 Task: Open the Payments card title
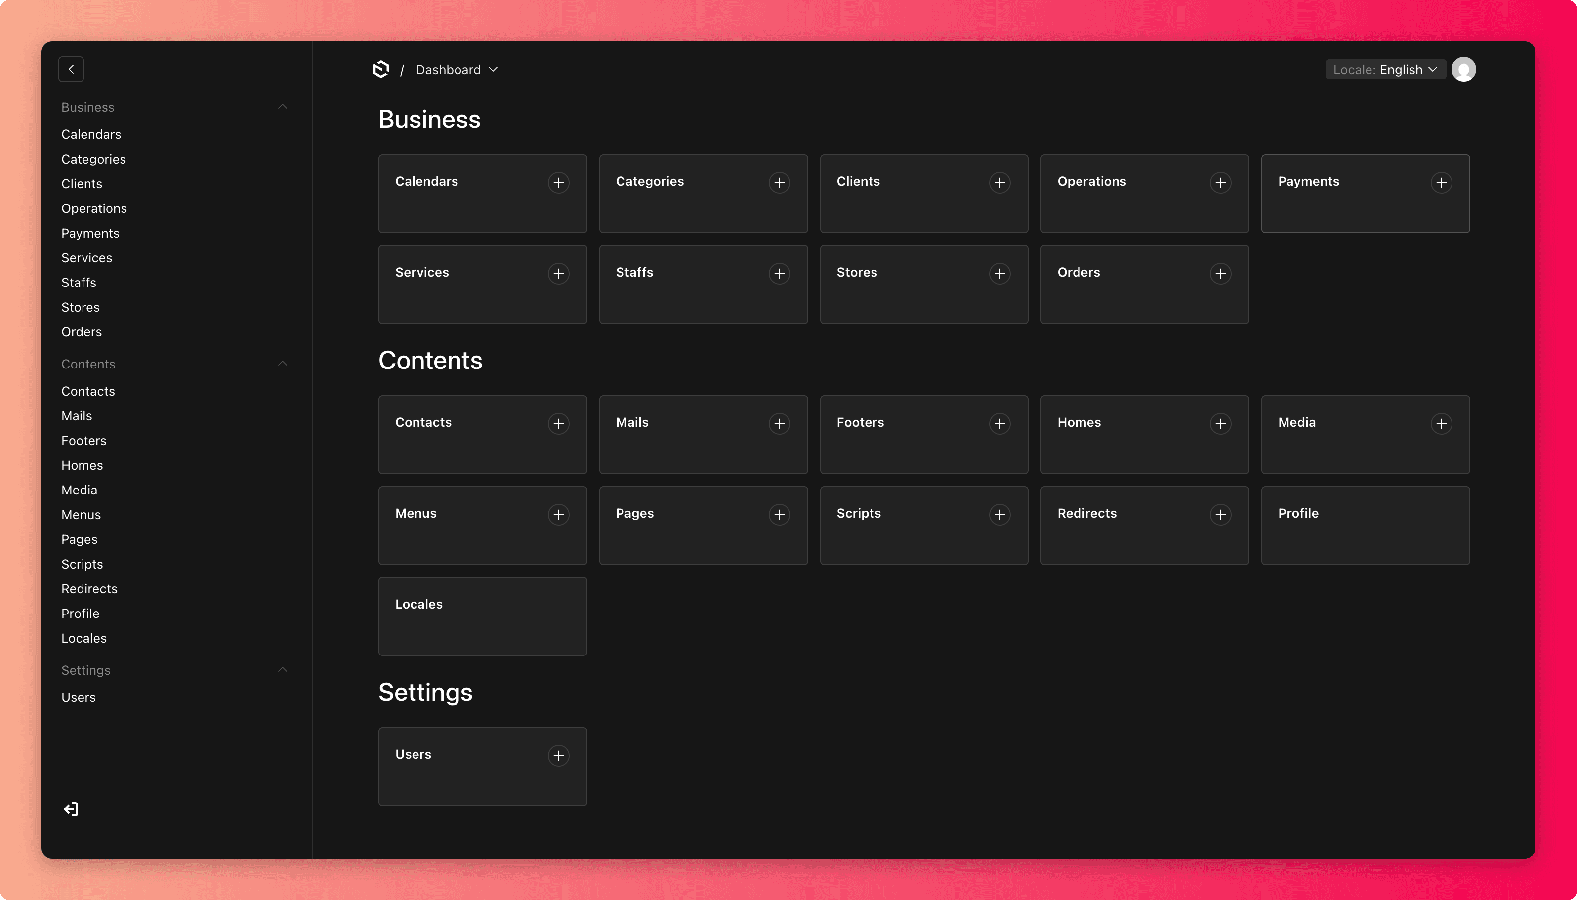click(x=1309, y=182)
